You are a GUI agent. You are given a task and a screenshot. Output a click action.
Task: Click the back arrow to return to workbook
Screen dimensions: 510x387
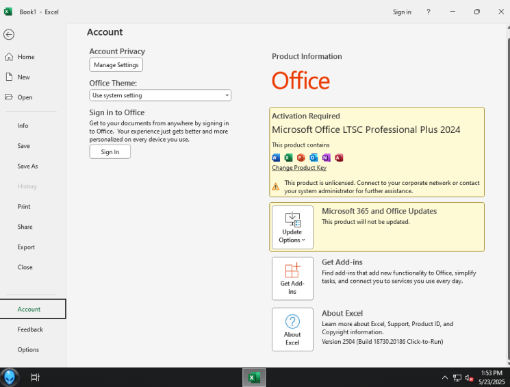click(9, 34)
